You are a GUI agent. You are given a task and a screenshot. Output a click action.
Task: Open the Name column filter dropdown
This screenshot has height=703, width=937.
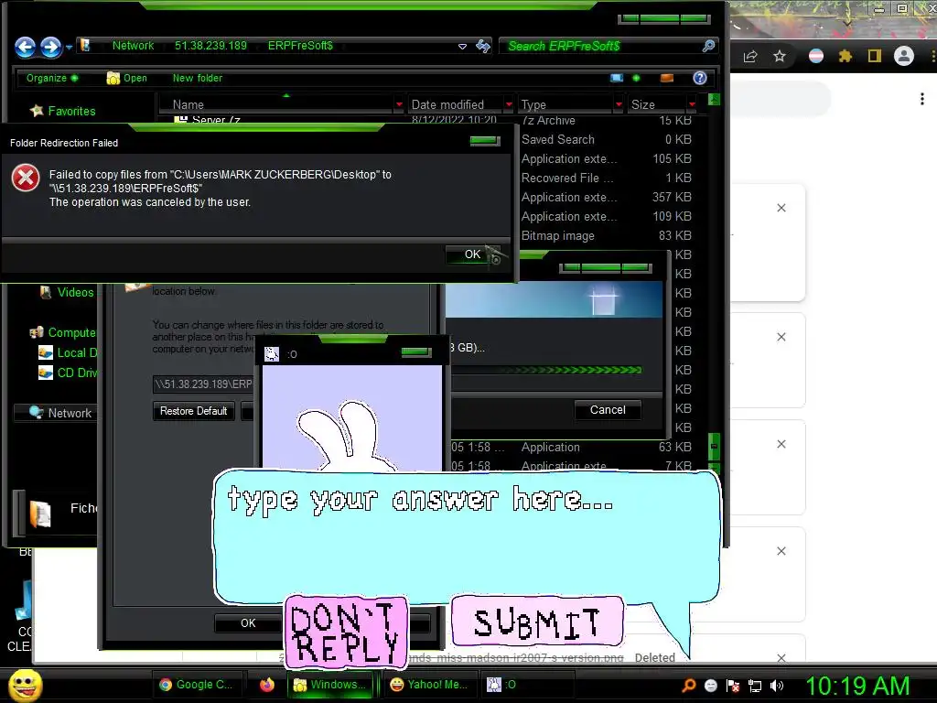coord(399,104)
